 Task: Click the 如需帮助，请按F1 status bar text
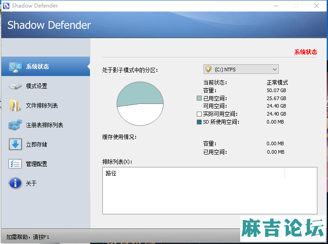[x=27, y=237]
